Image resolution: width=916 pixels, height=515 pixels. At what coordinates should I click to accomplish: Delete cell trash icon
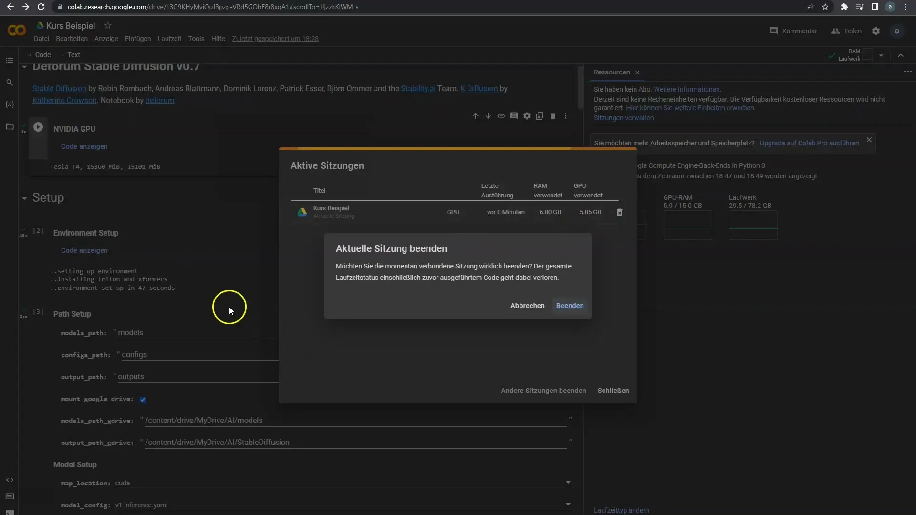[x=552, y=116]
